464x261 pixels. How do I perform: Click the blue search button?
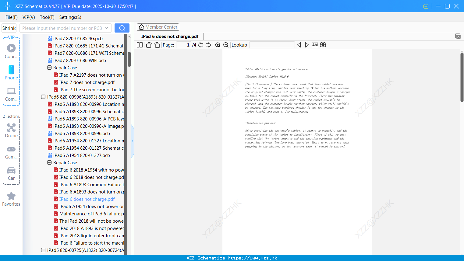(122, 28)
